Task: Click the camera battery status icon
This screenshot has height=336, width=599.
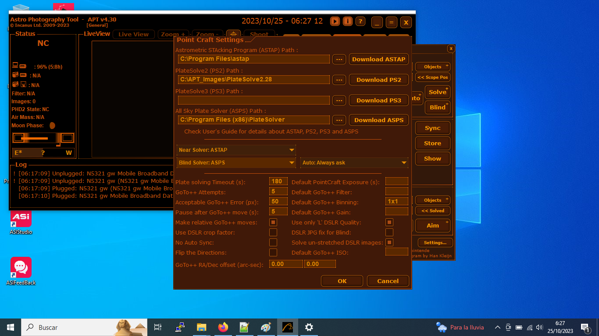Action: pyautogui.click(x=20, y=75)
